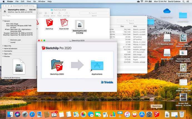
Task: Open Contacts brown book in Dock
Action: coord(47,114)
